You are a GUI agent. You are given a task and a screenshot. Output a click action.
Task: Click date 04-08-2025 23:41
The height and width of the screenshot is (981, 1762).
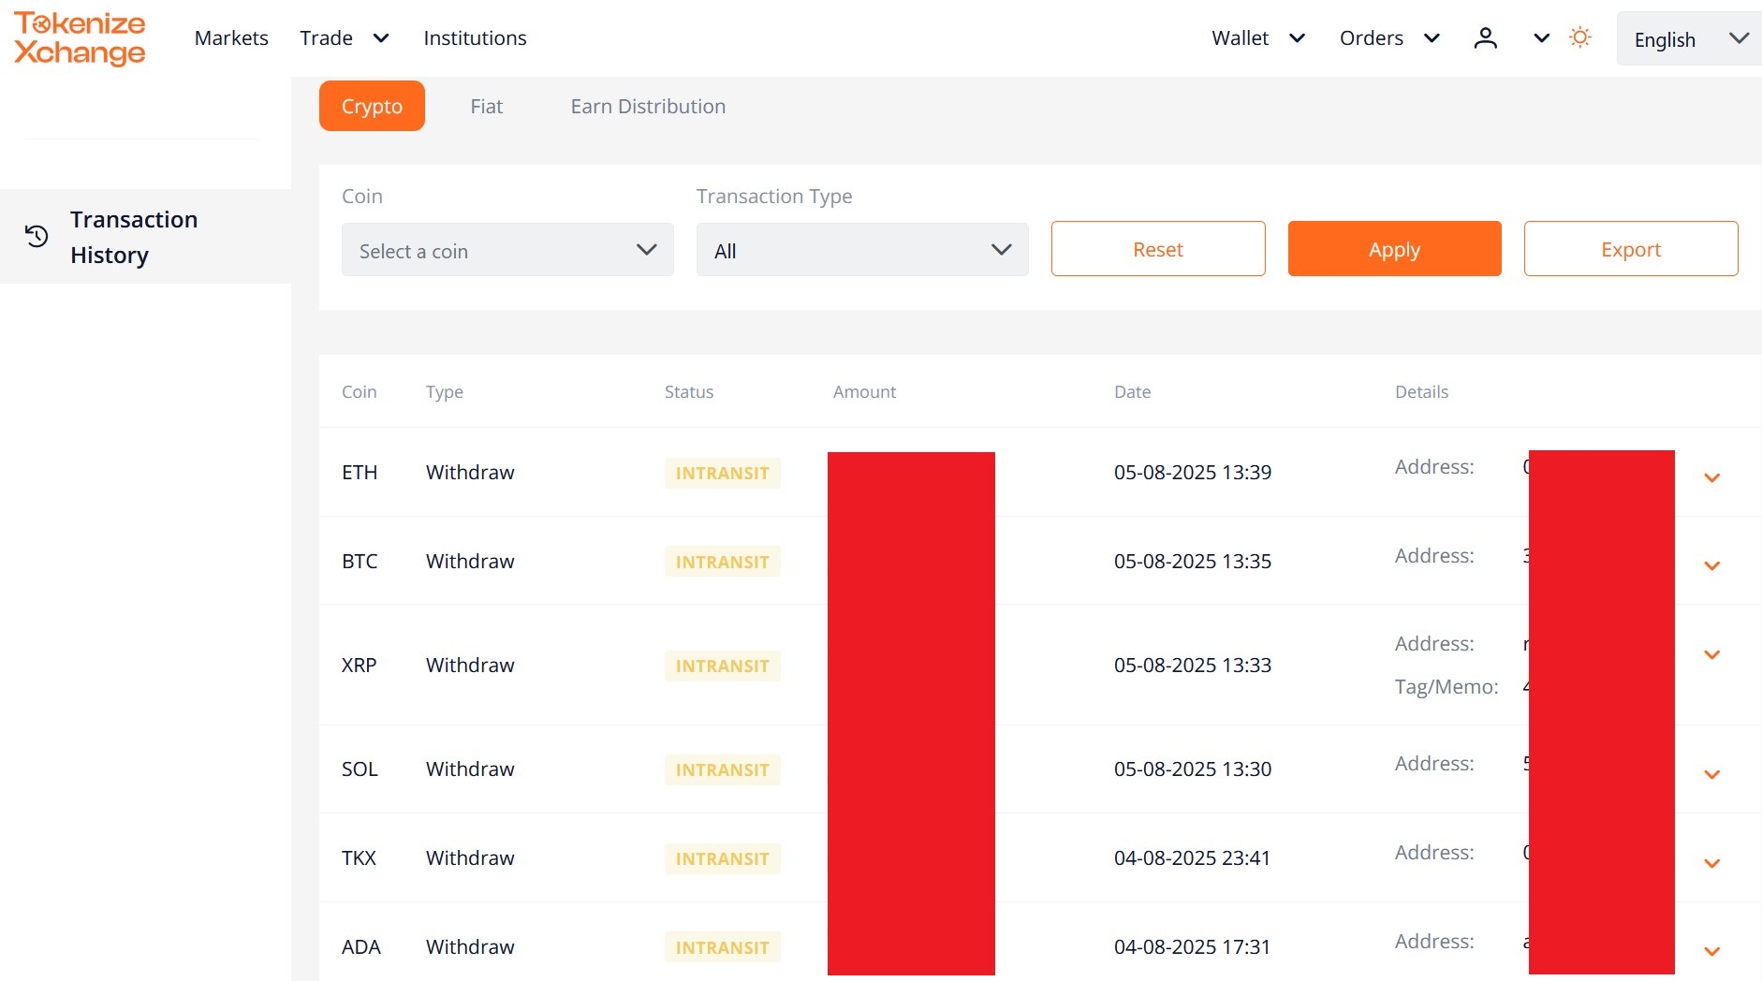1192,858
